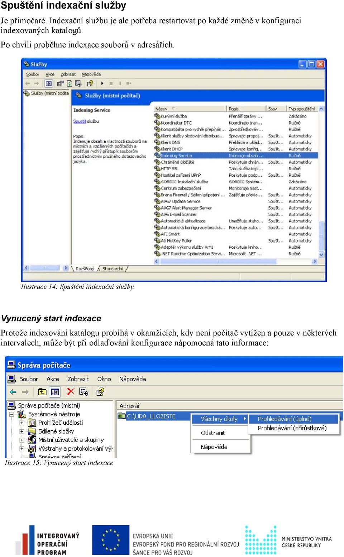Open Okno menu in Správa počítače
Viewport: 344px width, 557px height.
tap(104, 379)
